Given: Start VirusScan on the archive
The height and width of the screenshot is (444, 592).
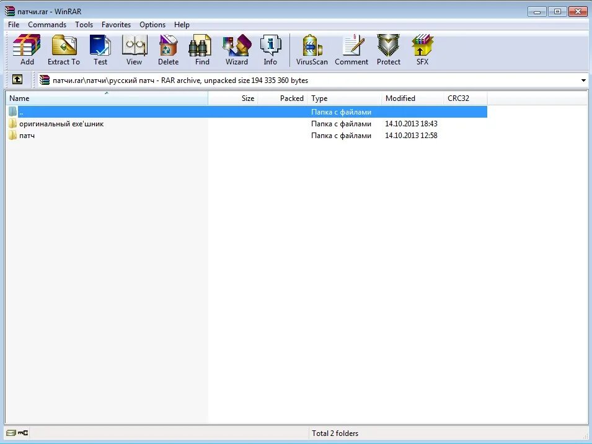Looking at the screenshot, I should pos(312,50).
